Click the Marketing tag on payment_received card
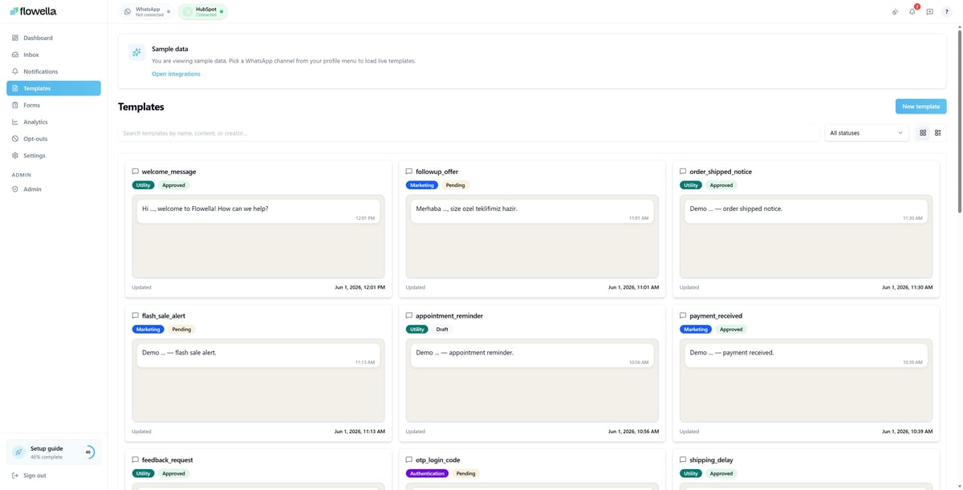The height and width of the screenshot is (490, 963). click(696, 330)
